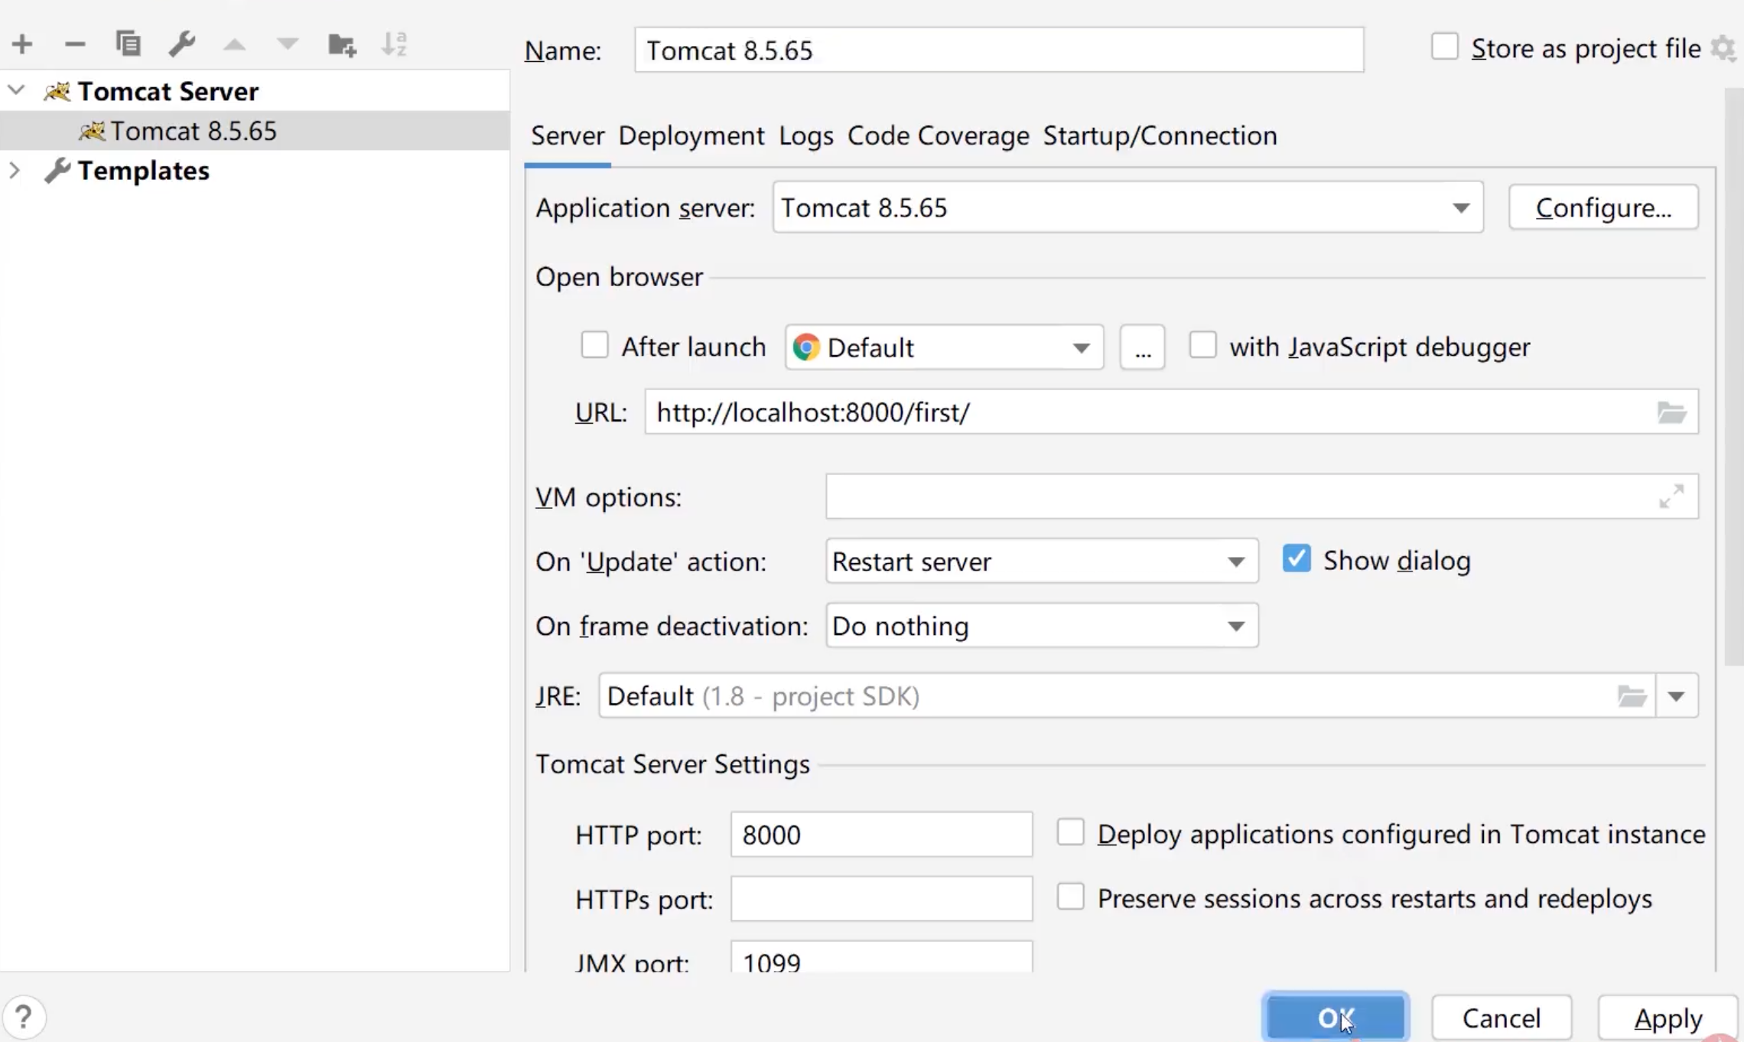Expand the Templates tree node
Image resolution: width=1744 pixels, height=1042 pixels.
point(15,170)
